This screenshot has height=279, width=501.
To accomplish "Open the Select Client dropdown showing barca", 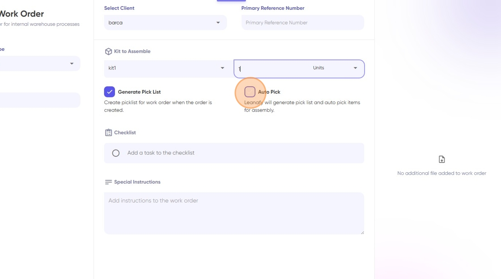I will pyautogui.click(x=165, y=23).
